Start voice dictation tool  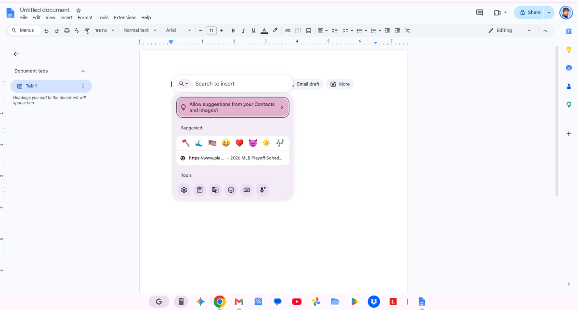[x=263, y=190]
